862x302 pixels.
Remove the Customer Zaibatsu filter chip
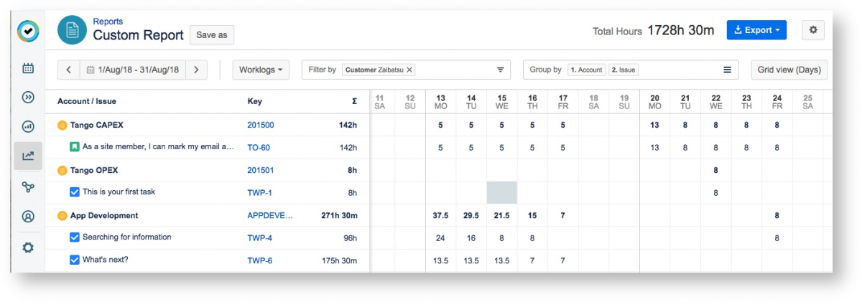tap(409, 70)
